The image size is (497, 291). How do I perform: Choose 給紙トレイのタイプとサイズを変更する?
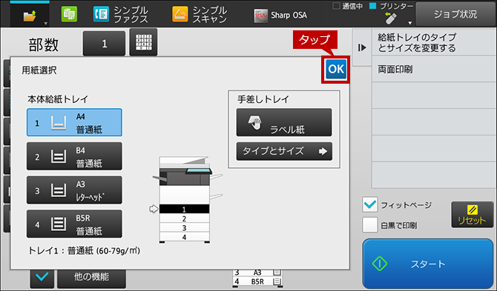point(434,43)
